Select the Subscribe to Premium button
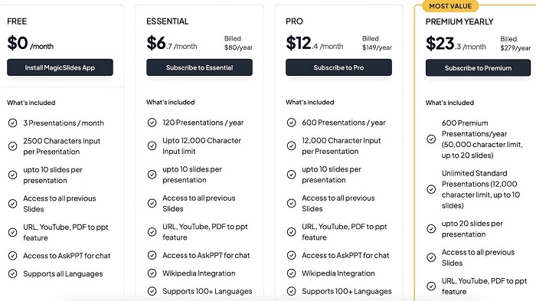 click(x=478, y=67)
